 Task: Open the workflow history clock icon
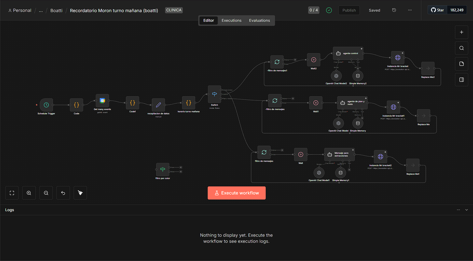394,10
